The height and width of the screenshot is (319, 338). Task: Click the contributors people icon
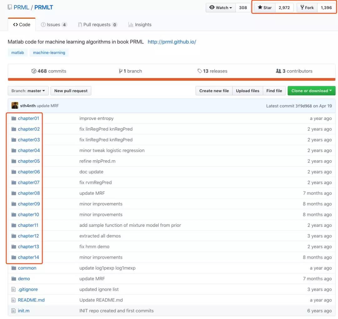point(278,71)
